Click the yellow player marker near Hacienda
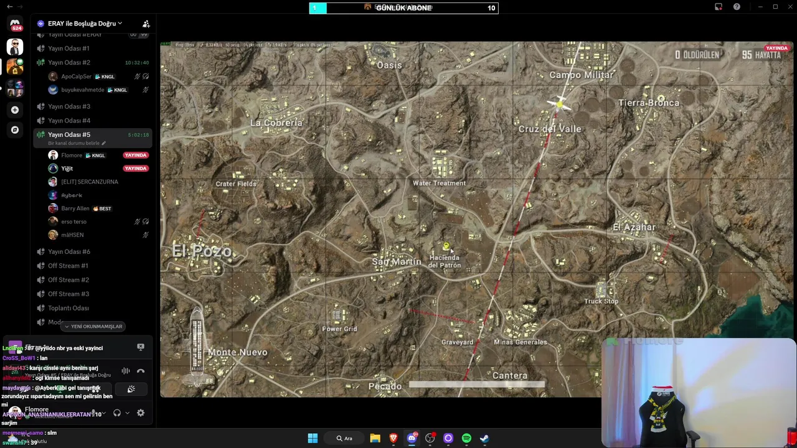The width and height of the screenshot is (797, 448). pos(446,246)
